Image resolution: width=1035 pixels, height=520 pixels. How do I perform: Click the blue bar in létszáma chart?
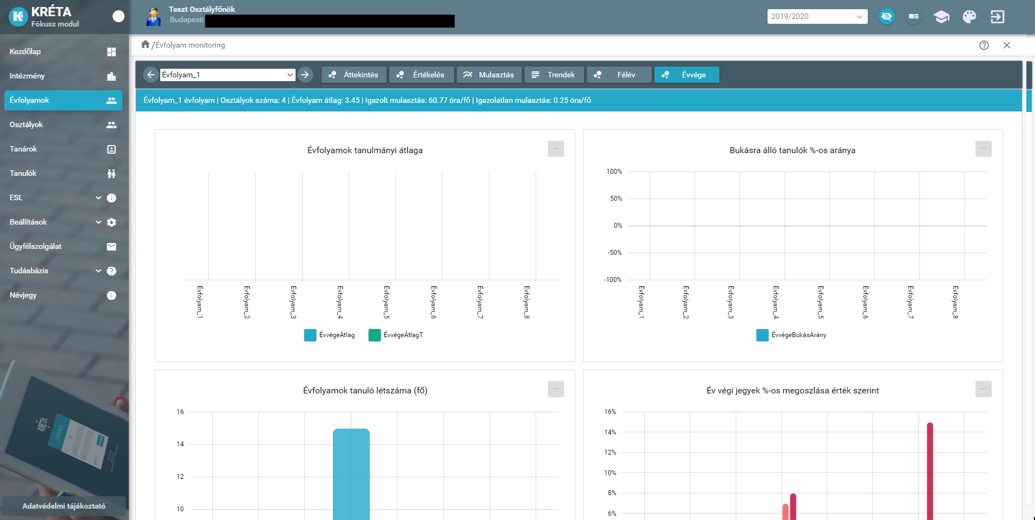click(x=351, y=474)
